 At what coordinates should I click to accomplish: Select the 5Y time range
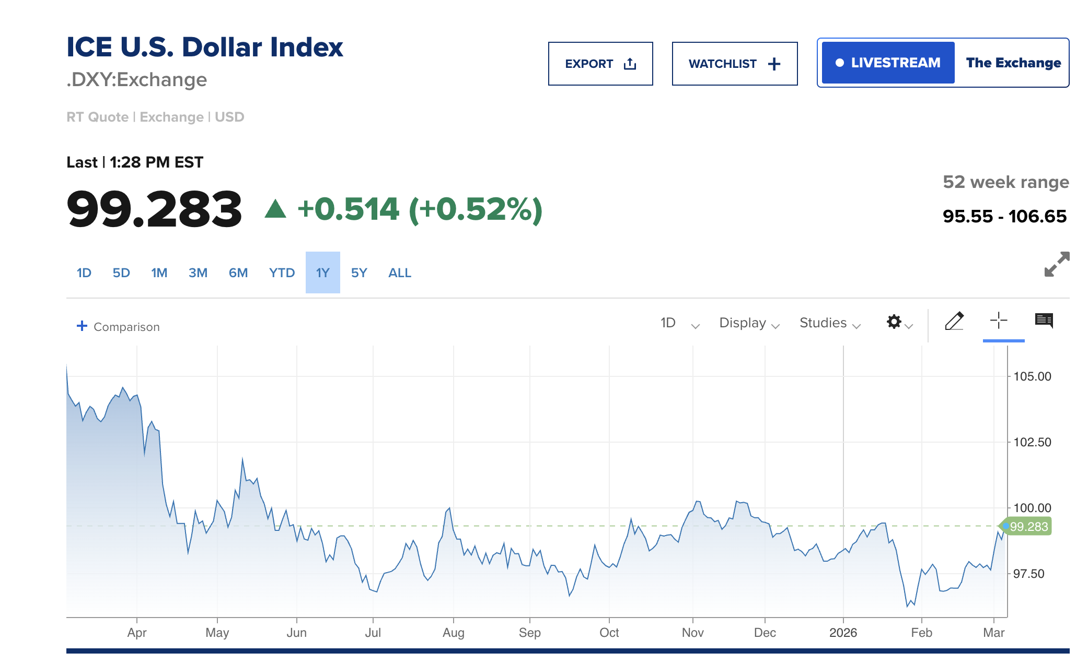point(358,272)
